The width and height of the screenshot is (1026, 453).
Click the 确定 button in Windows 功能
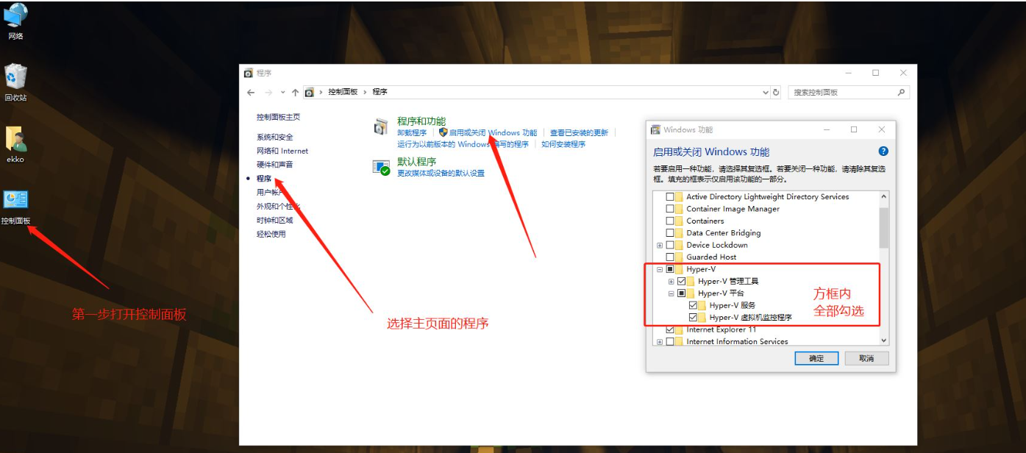pyautogui.click(x=816, y=358)
